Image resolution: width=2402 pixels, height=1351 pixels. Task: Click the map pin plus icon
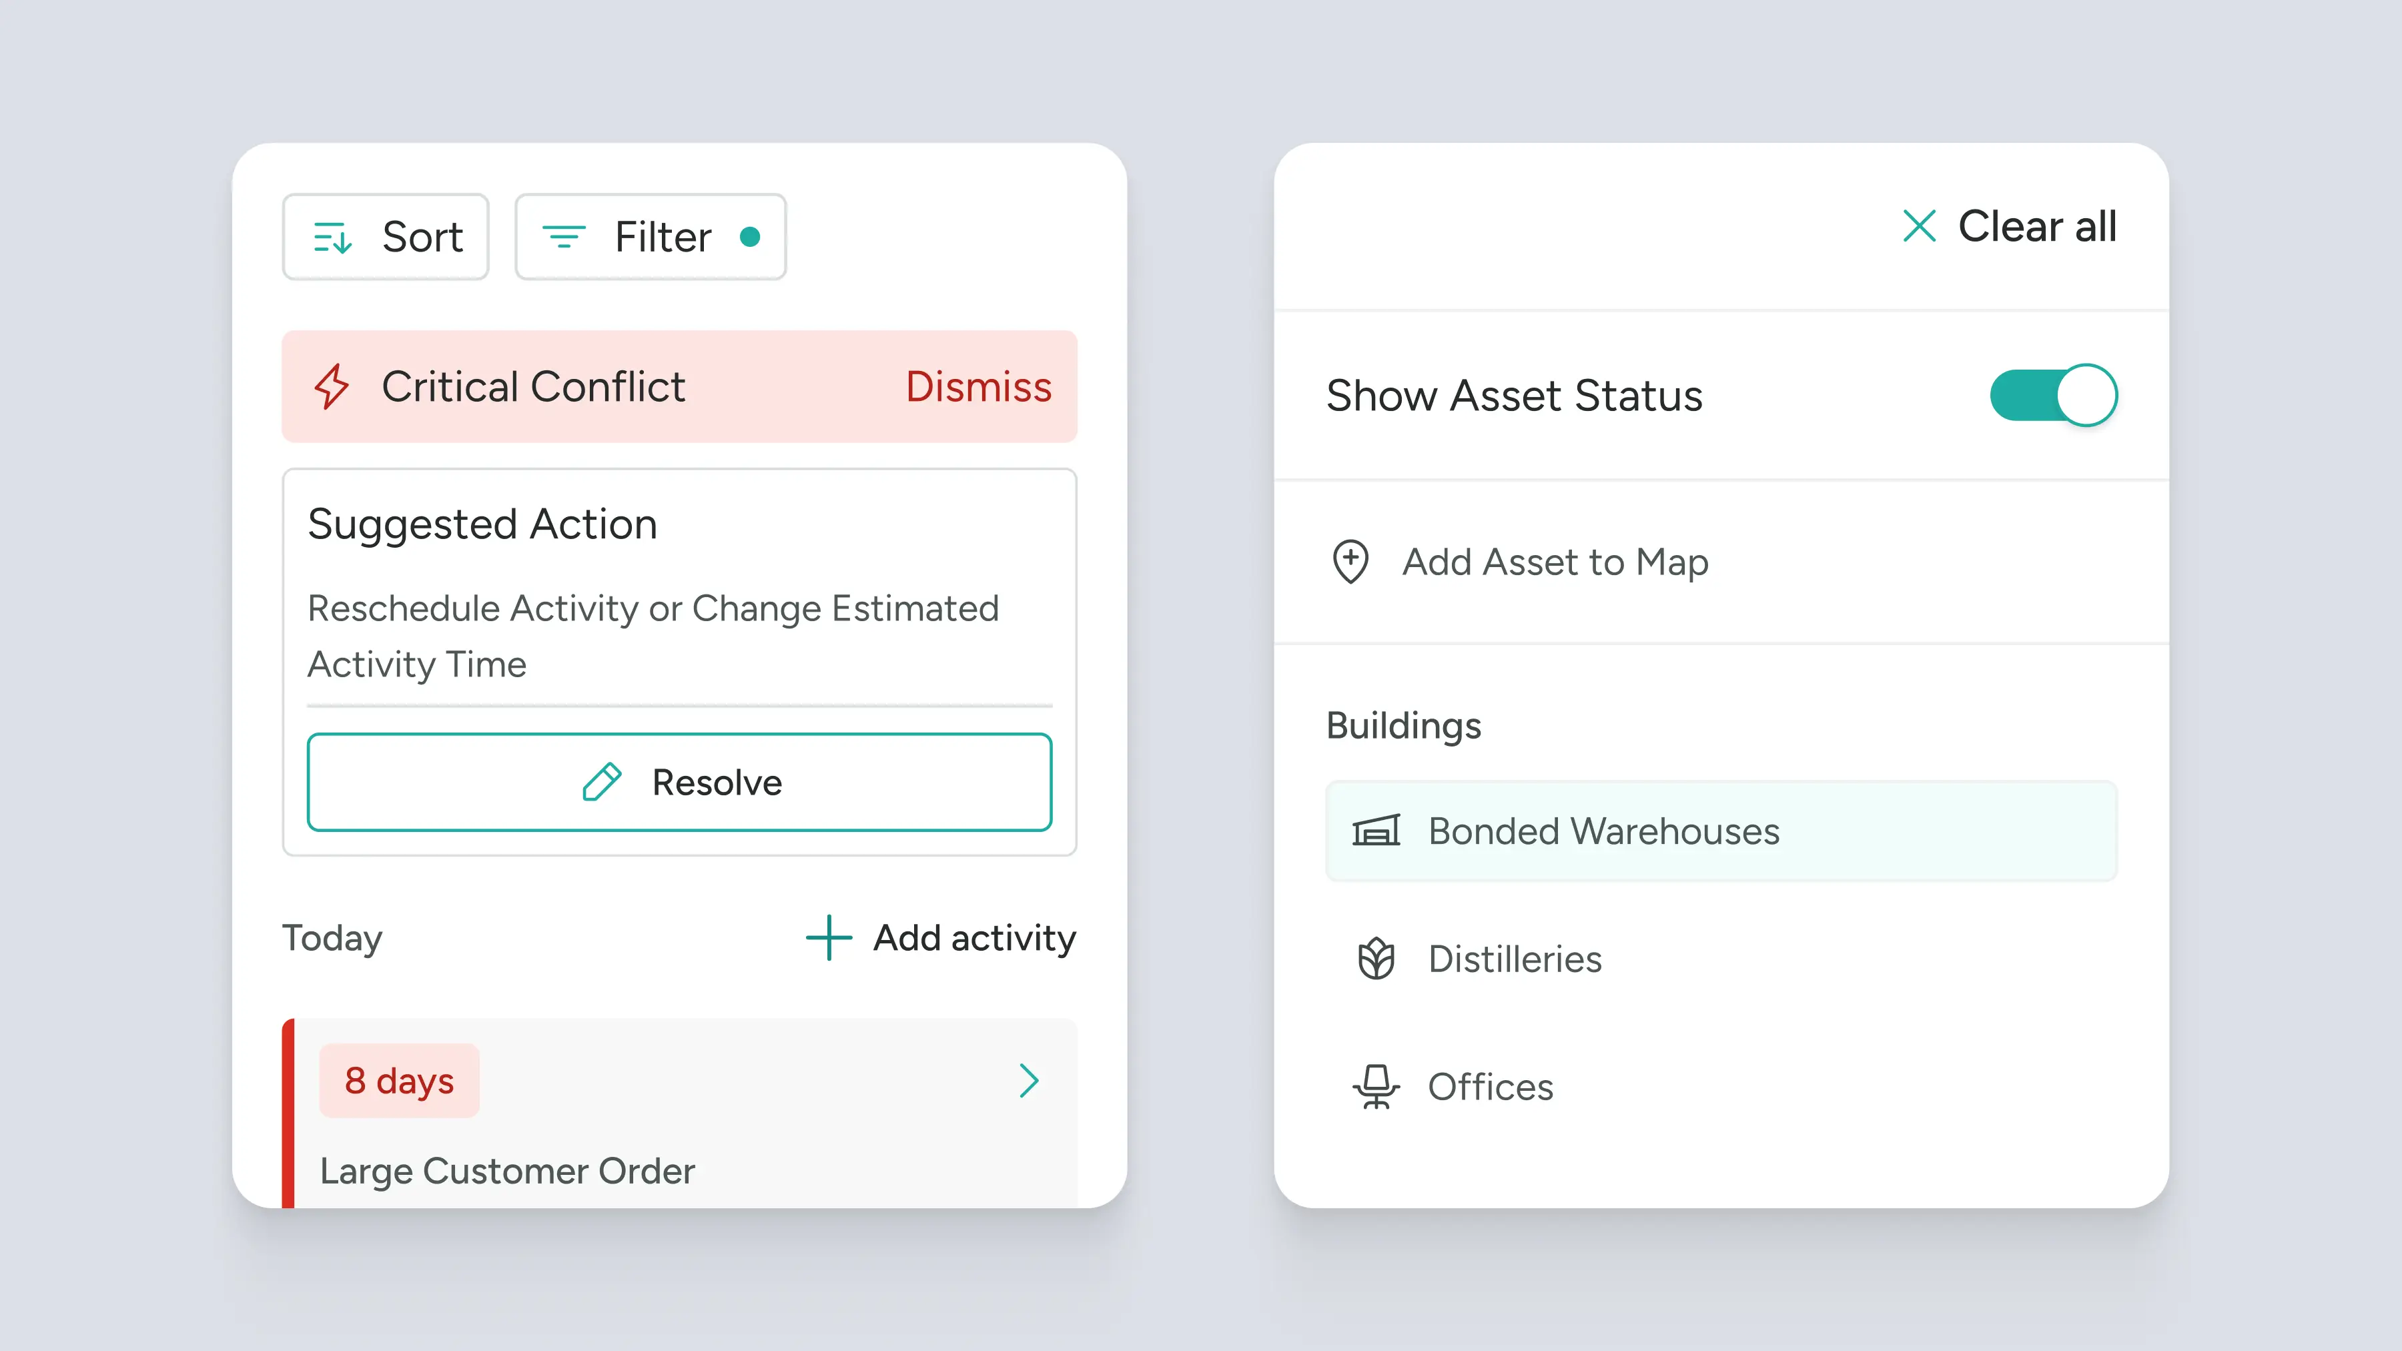(1350, 561)
